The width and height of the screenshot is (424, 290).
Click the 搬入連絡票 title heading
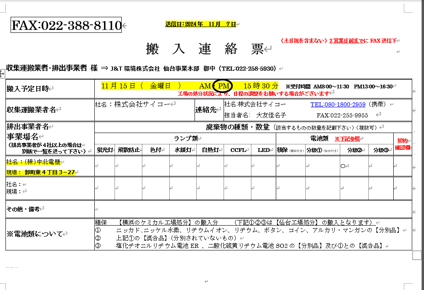point(205,49)
